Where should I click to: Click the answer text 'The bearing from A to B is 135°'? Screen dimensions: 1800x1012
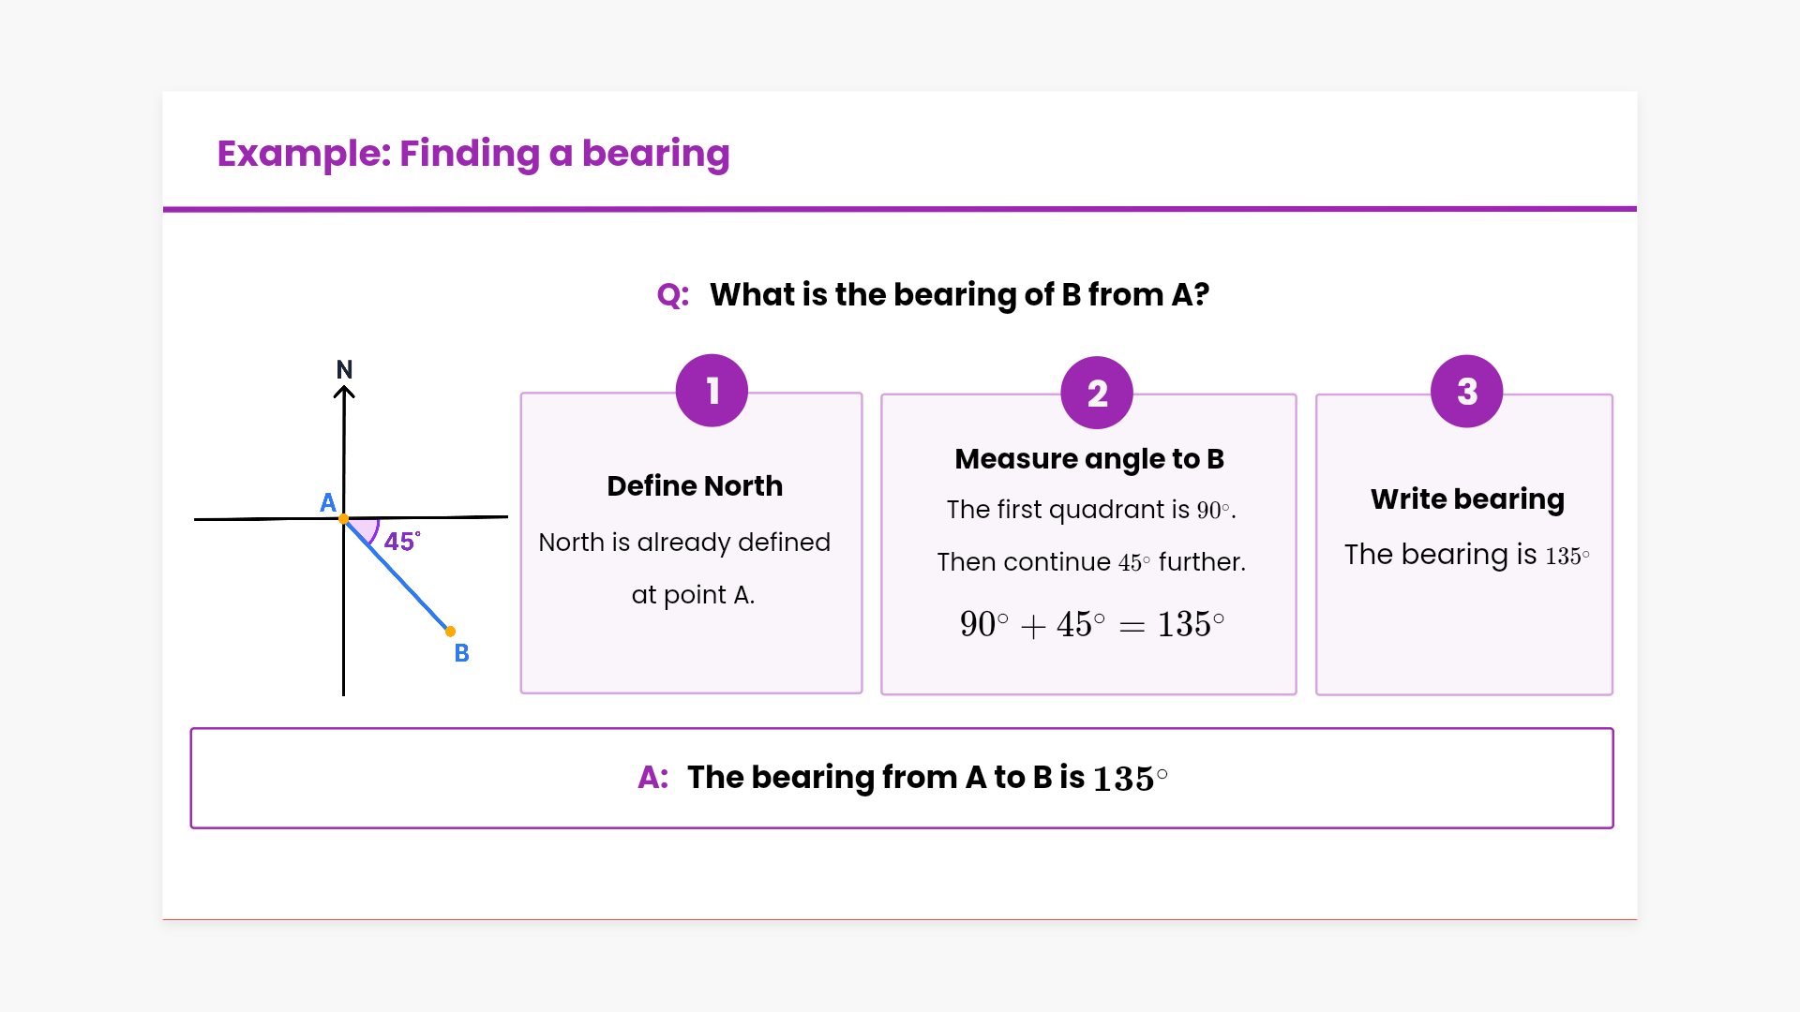(927, 778)
